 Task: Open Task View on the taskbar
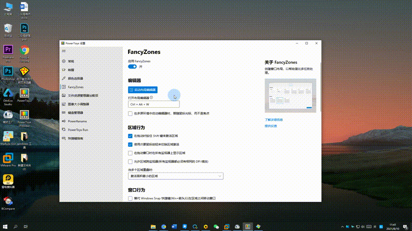(26, 227)
